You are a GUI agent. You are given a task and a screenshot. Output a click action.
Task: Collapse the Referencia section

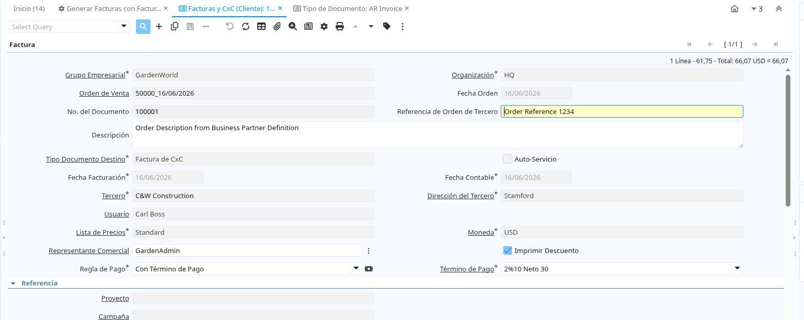coord(13,283)
